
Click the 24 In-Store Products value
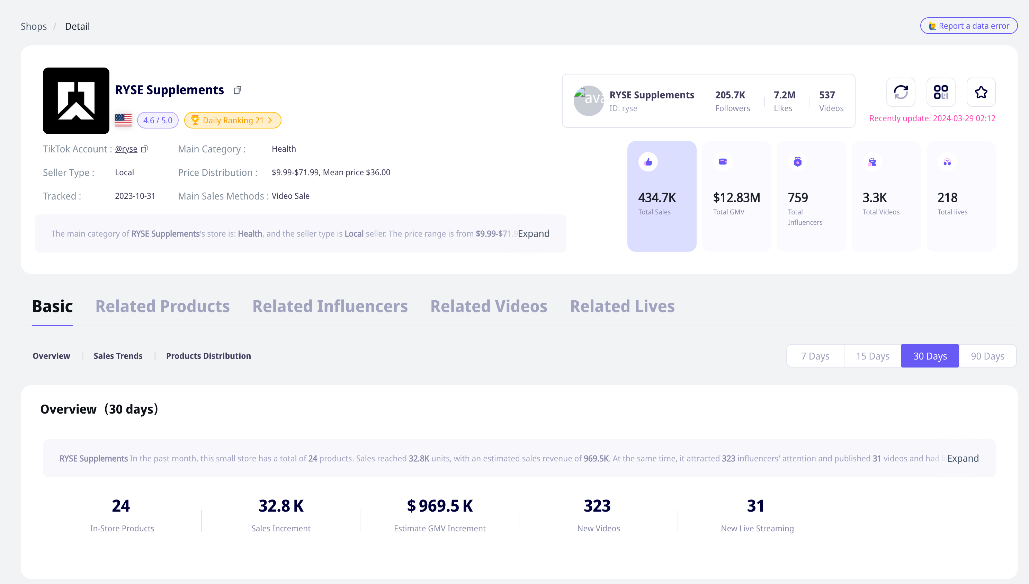(x=120, y=506)
